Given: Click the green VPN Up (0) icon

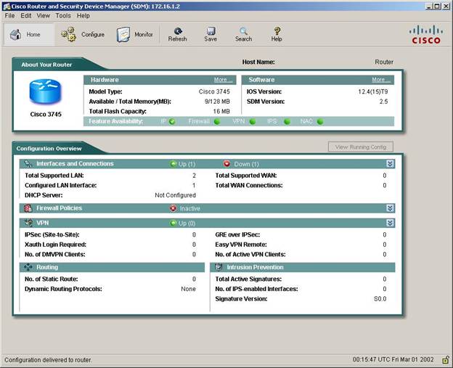Looking at the screenshot, I should pyautogui.click(x=173, y=224).
